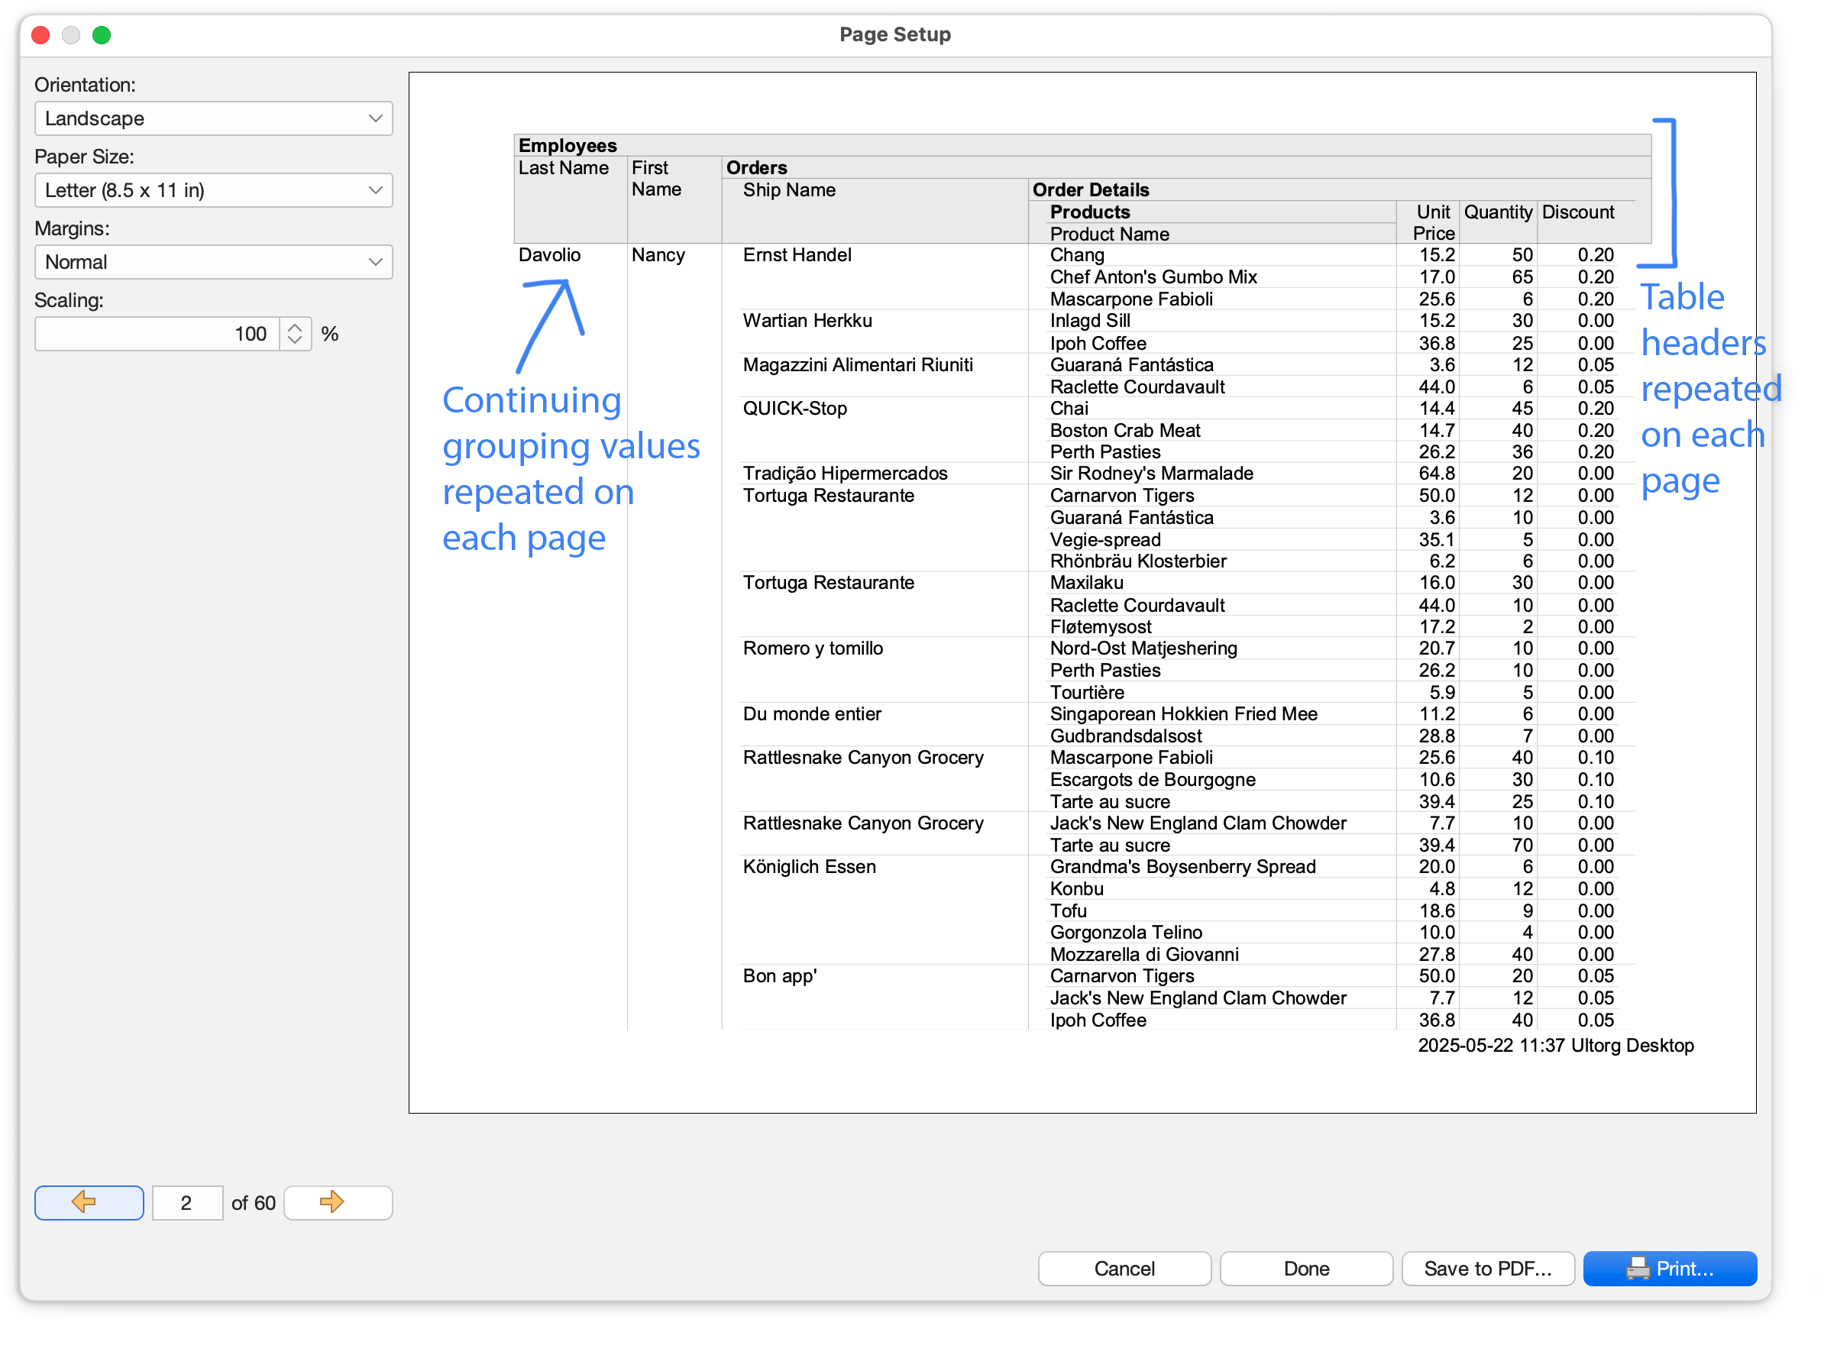Image resolution: width=1824 pixels, height=1355 pixels.
Task: Click the Nancy first name cell
Action: pos(658,254)
